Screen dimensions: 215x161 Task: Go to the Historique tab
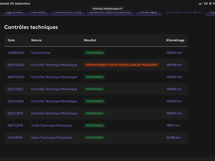point(148,13)
